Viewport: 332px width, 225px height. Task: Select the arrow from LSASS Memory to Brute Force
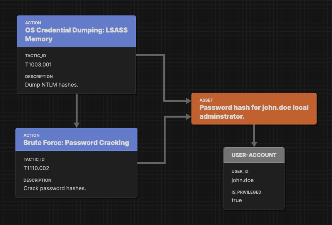pyautogui.click(x=76, y=111)
